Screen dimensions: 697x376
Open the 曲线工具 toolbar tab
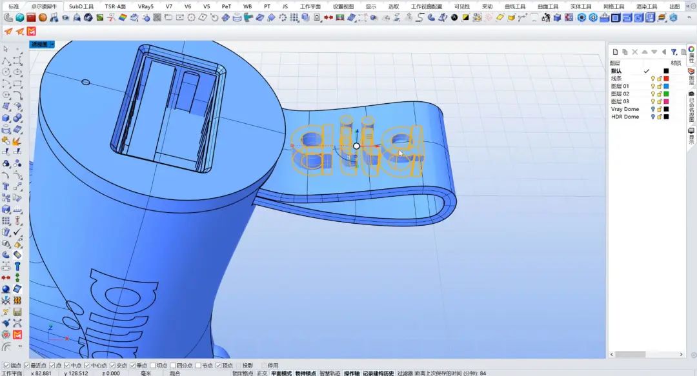coord(515,6)
